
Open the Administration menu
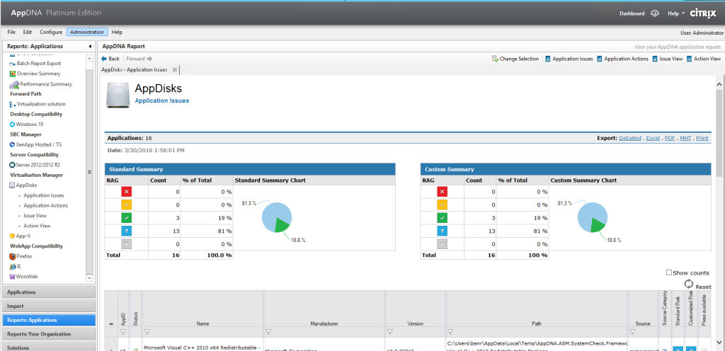(87, 32)
